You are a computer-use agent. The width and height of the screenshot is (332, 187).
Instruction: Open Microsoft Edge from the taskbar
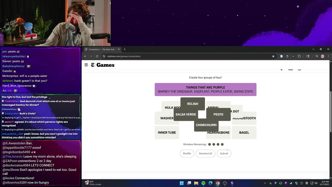(x=210, y=183)
